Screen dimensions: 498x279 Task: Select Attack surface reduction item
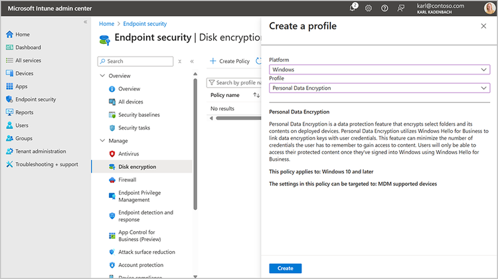146,252
